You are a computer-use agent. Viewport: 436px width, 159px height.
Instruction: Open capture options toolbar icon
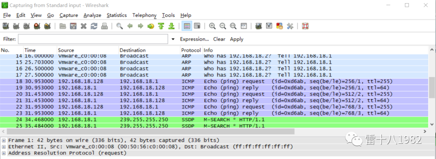click(16, 26)
